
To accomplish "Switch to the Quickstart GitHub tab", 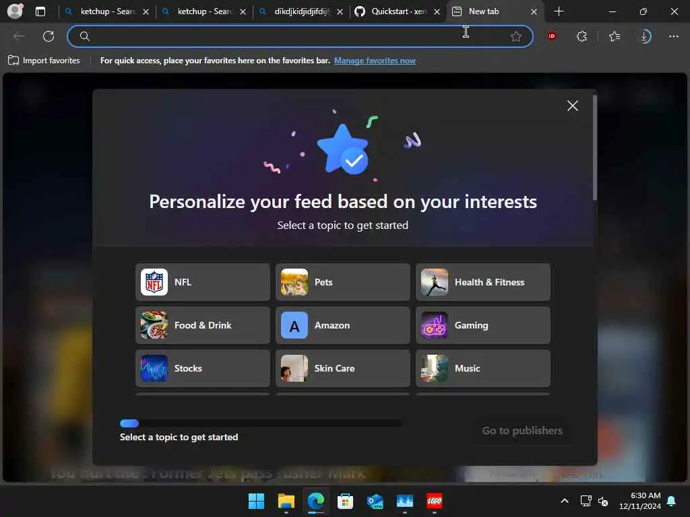I will [x=396, y=11].
